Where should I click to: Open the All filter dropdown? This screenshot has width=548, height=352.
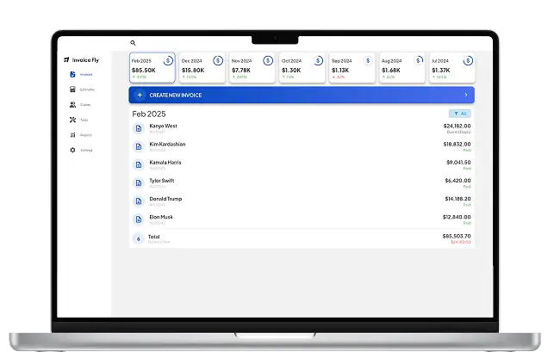(x=459, y=114)
